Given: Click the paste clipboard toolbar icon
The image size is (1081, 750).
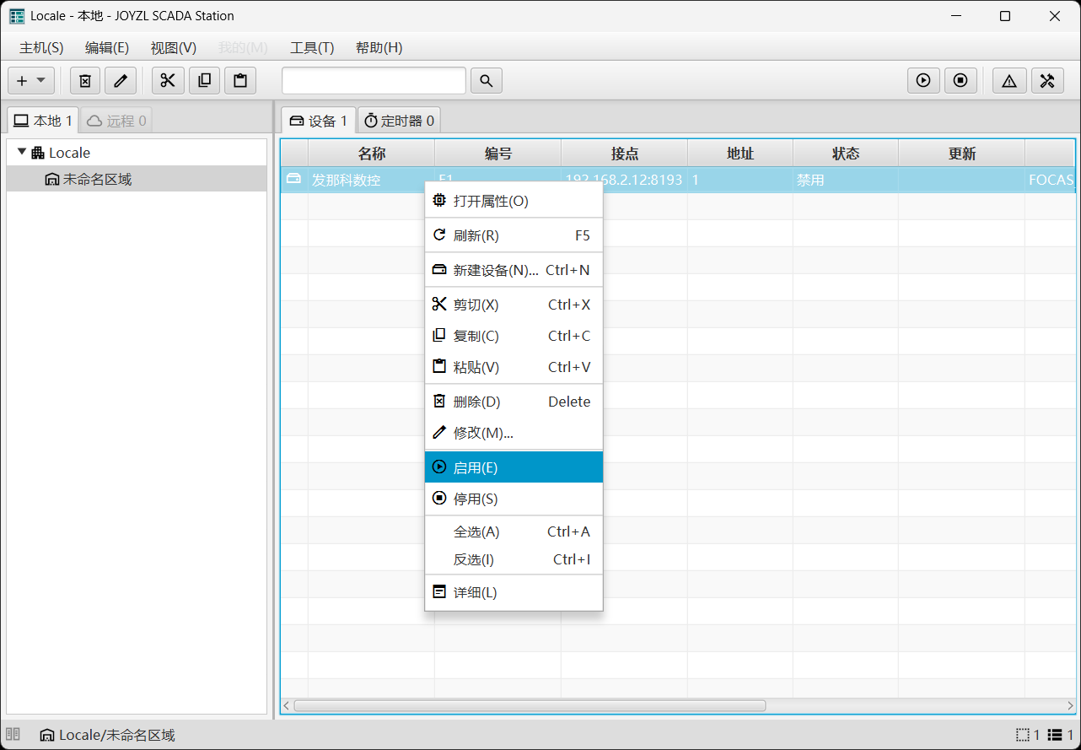Looking at the screenshot, I should pos(240,81).
